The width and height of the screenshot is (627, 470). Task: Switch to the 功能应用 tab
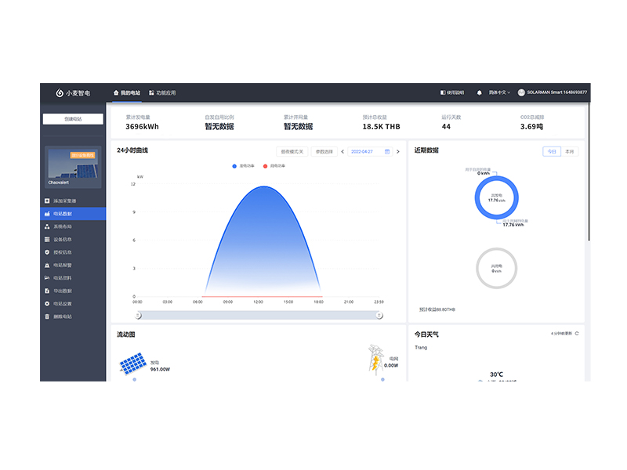click(162, 92)
